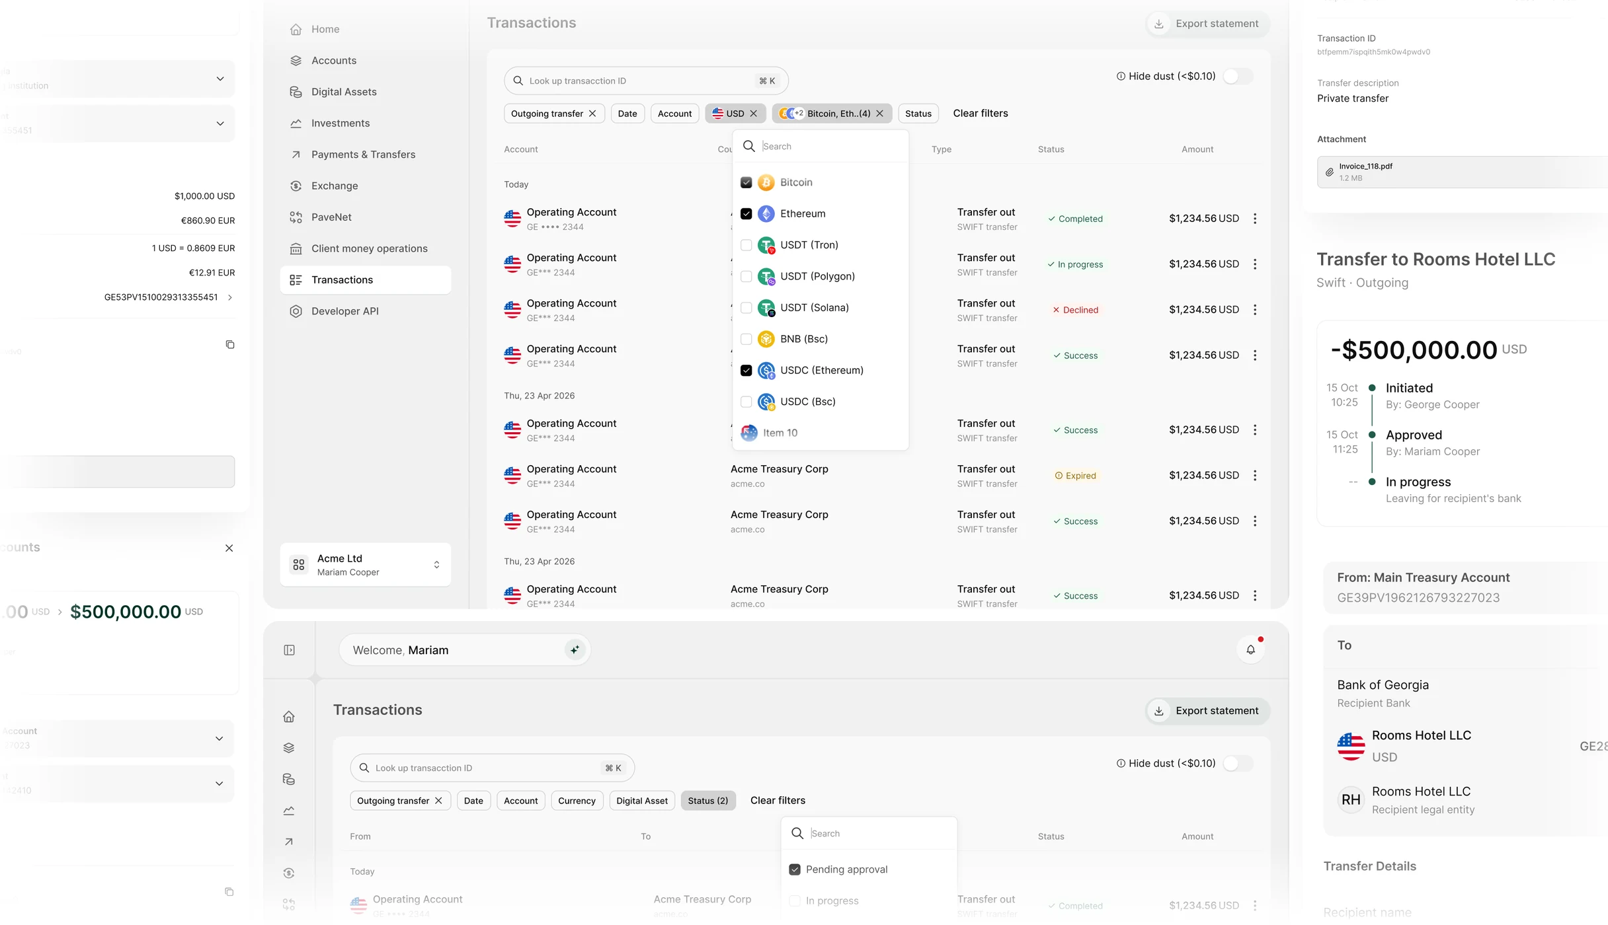This screenshot has width=1608, height=925.
Task: Click the notification bell icon
Action: click(1250, 649)
